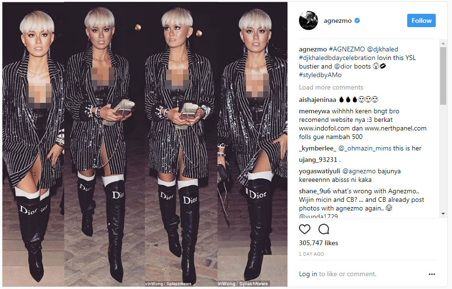
Task: Open the #AGNEZMO hashtag
Action: pyautogui.click(x=347, y=49)
